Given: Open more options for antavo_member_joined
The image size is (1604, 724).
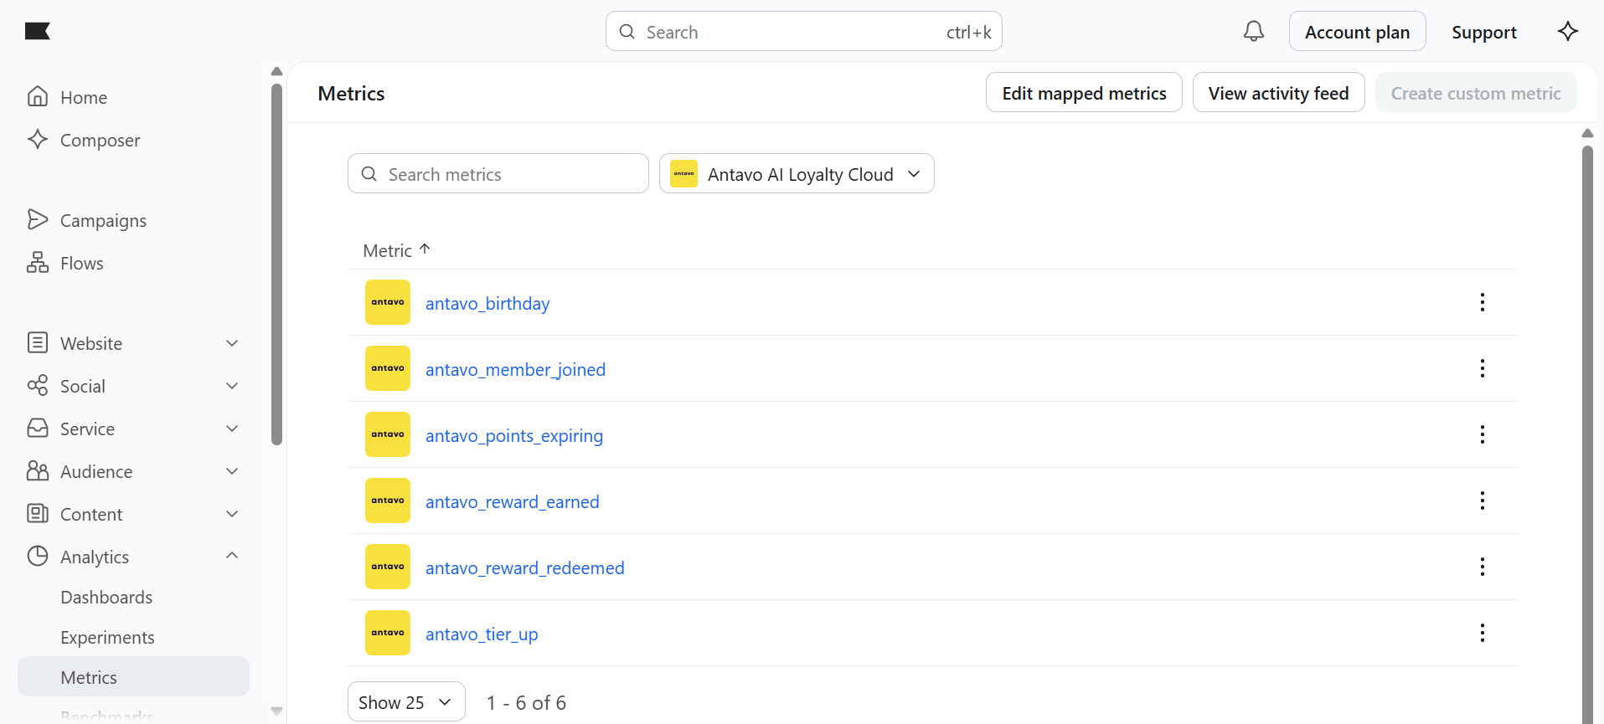Looking at the screenshot, I should tap(1483, 368).
